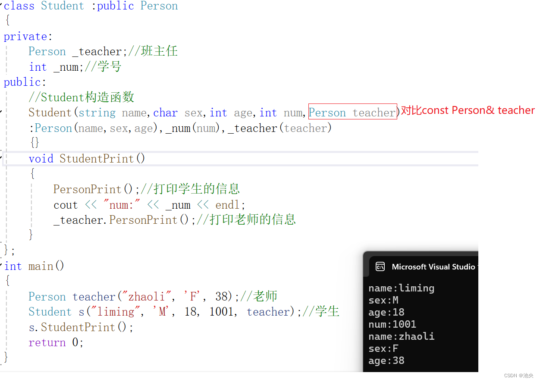Viewport: 540px width, 382px height.
Task: Click the empty '{}' constructor body
Action: [x=35, y=142]
